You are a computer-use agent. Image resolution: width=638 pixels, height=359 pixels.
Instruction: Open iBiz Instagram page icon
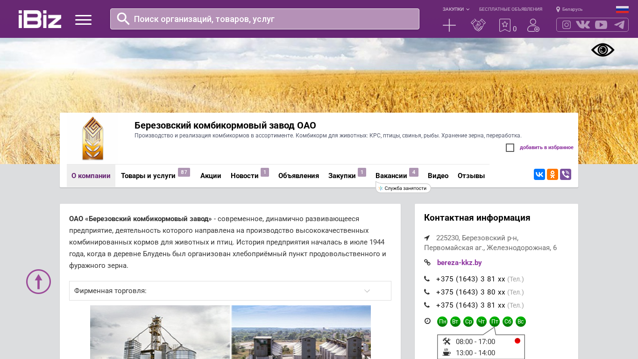point(567,25)
